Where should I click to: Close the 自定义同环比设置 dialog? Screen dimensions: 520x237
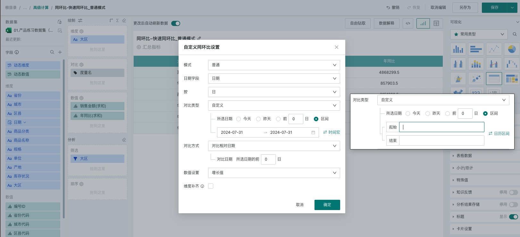(x=336, y=47)
